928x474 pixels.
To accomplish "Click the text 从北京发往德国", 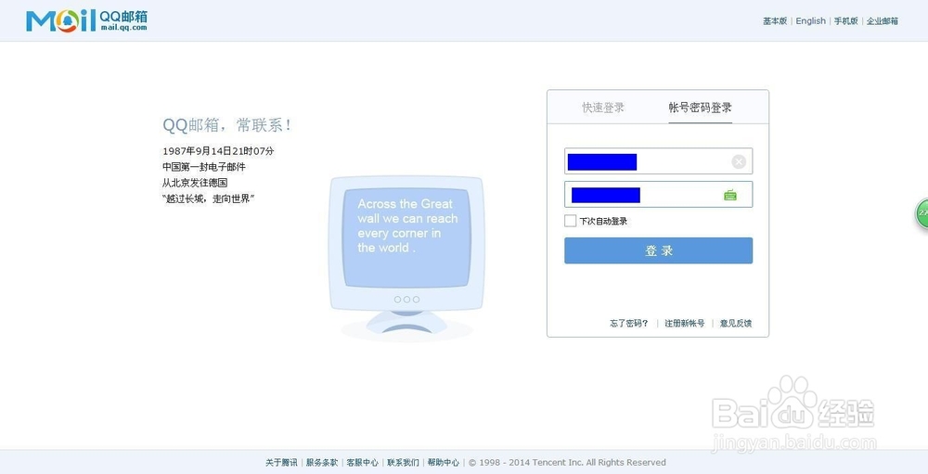I will [195, 183].
